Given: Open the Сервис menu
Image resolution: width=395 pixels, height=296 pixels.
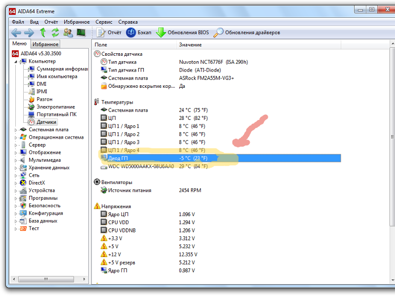Looking at the screenshot, I should coord(104,22).
